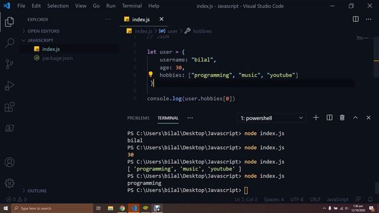Change the UTF-8 encoding in status bar
Viewport: 379px width, 213px height.
297,199
